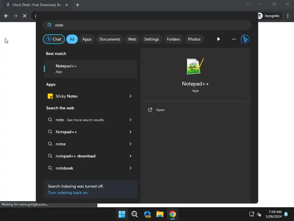
Task: Click into the search field containing 'note'
Action: click(147, 25)
